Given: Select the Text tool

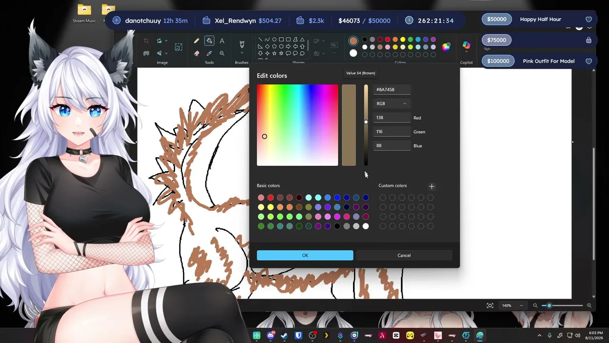Looking at the screenshot, I should [222, 41].
